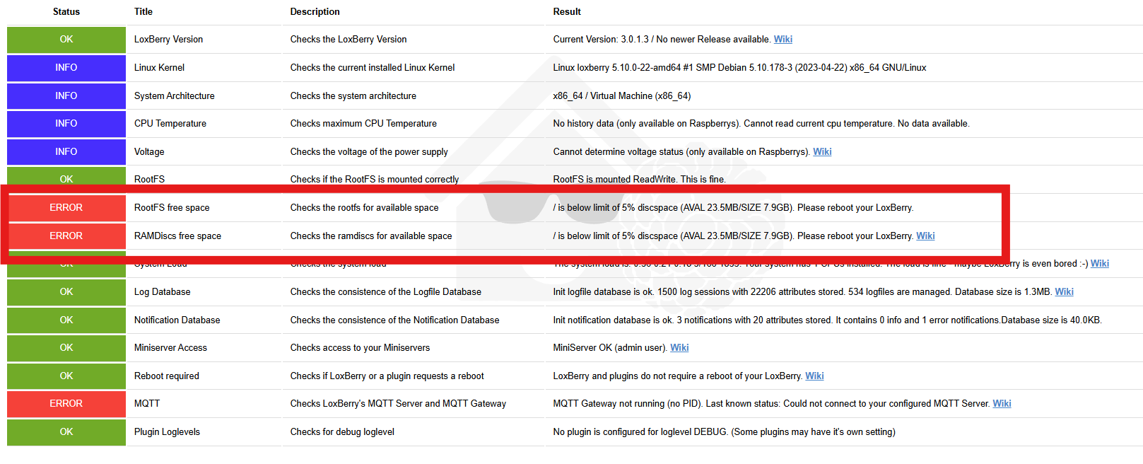The height and width of the screenshot is (464, 1143).
Task: Open the Wiki link in the MQTT row
Action: (1002, 404)
